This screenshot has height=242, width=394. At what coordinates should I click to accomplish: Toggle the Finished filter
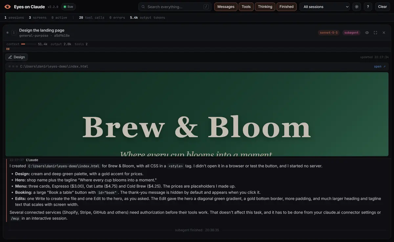click(287, 7)
